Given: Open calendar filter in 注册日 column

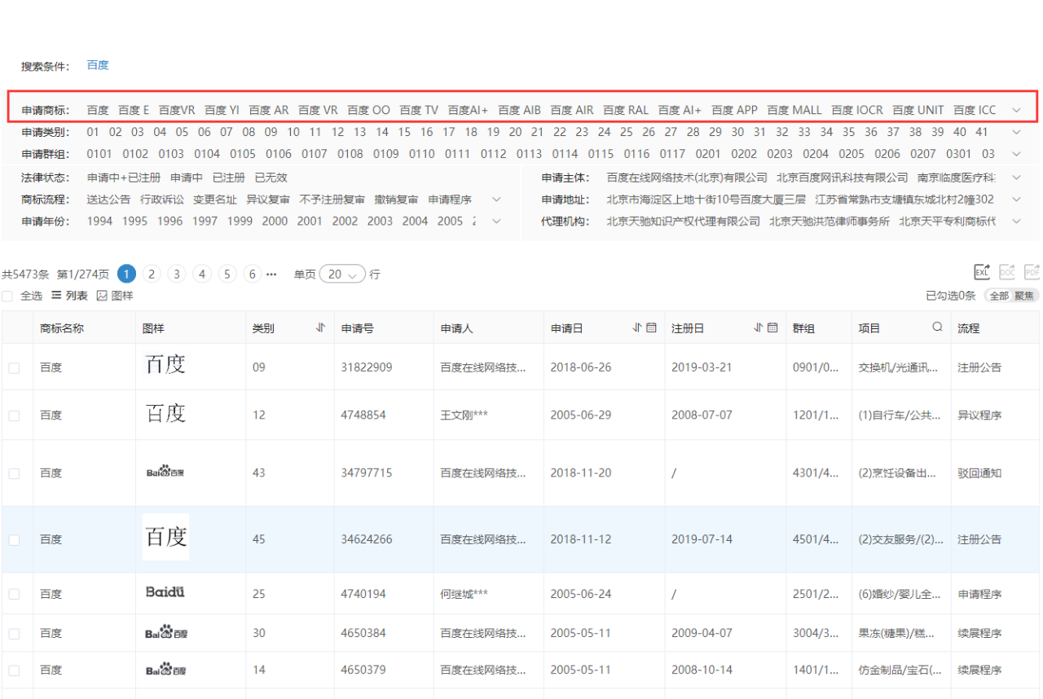Looking at the screenshot, I should [x=772, y=328].
